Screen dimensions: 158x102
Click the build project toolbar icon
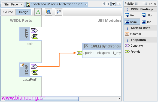pyautogui.click(x=38, y=12)
